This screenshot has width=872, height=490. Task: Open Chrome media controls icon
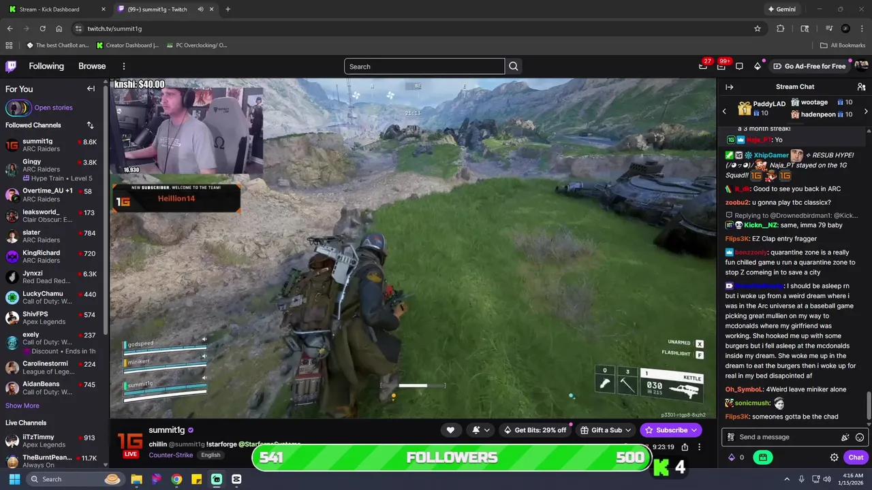pyautogui.click(x=829, y=29)
